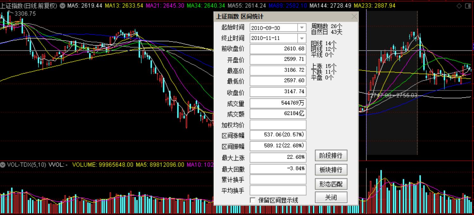The image size is (474, 215).
Task: Click the 上证指数 区间统计 dialog title
Action: (240, 16)
